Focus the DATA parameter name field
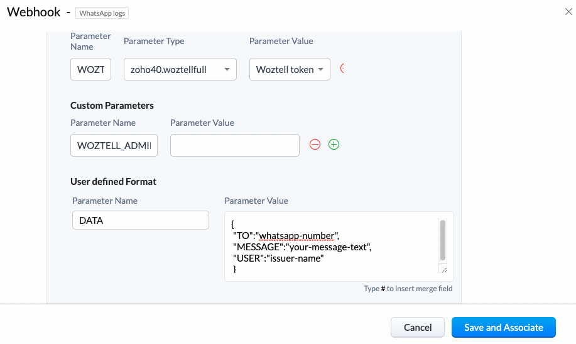Viewport: 576px width, 344px height. (140, 220)
